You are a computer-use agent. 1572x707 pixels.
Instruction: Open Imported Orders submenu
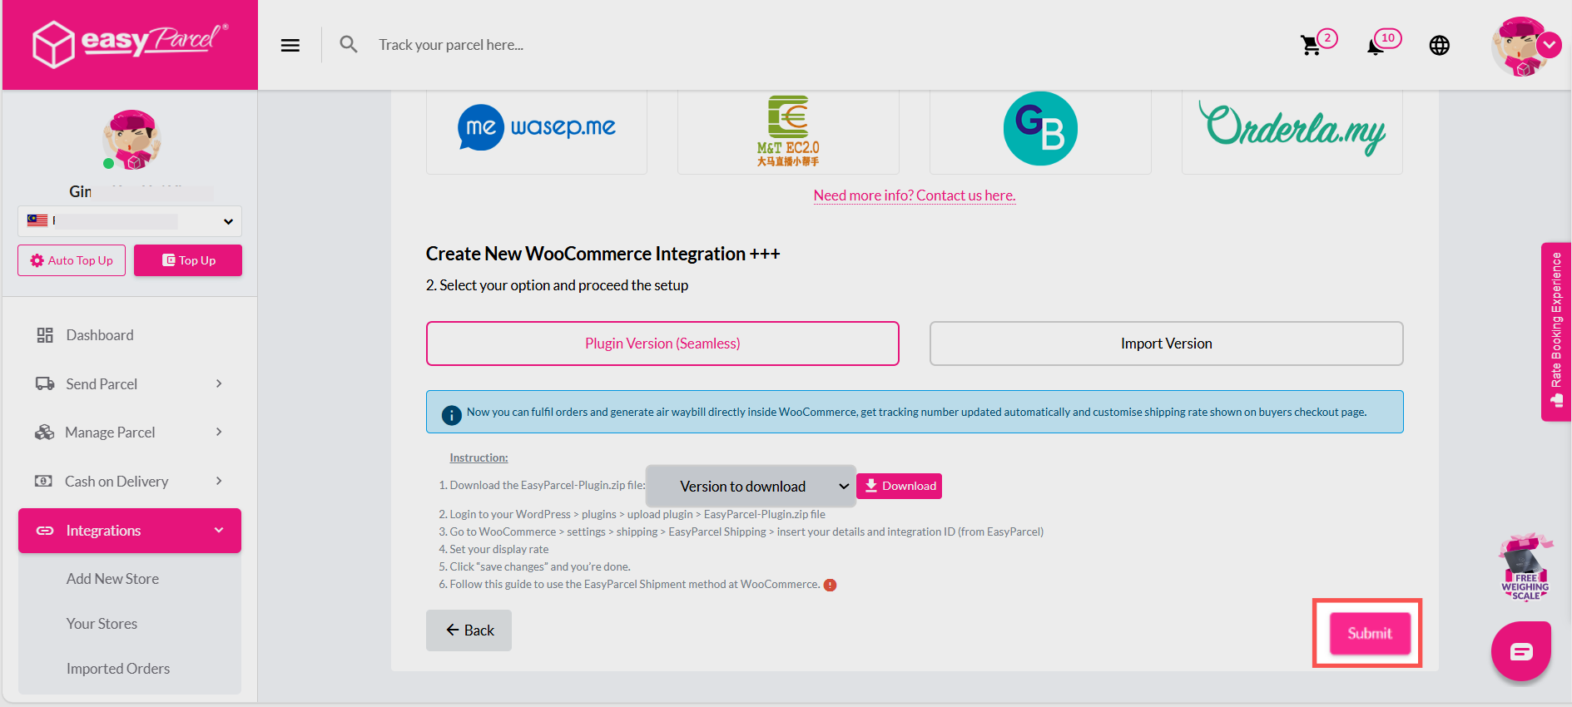tap(118, 669)
